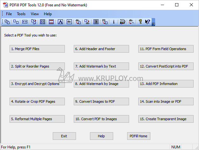Click the Split or Reorder toolbar icon
The height and width of the screenshot is (150, 199).
[16, 22]
